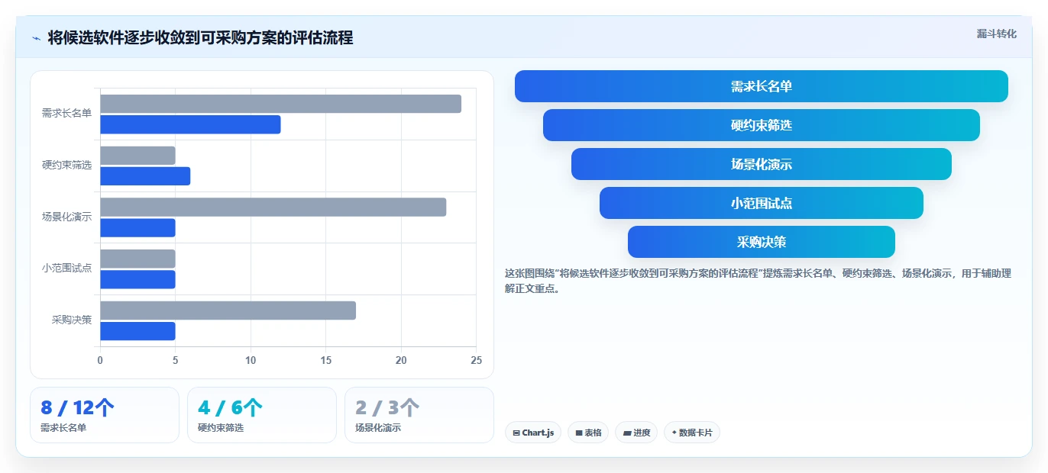Click the gray bar for 需求长名单
Viewport: 1048px width, 473px height.
coord(280,104)
